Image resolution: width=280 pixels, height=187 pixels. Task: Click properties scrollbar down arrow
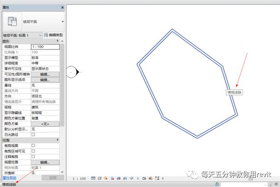click(62, 172)
